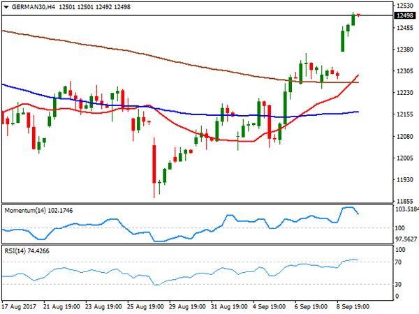Click the Momentum 97.5627 scale value

click(x=406, y=239)
